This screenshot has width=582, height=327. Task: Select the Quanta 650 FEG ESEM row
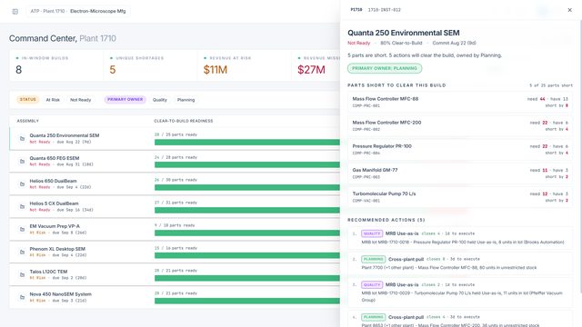[175, 162]
